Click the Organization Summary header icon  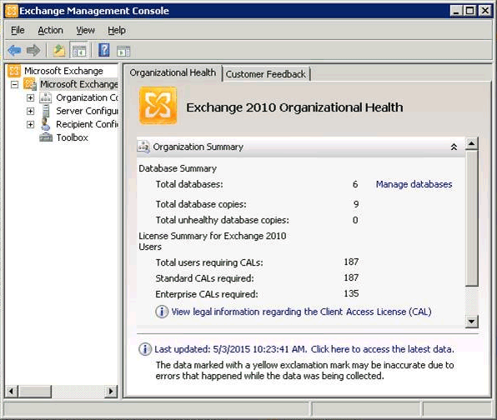[143, 147]
